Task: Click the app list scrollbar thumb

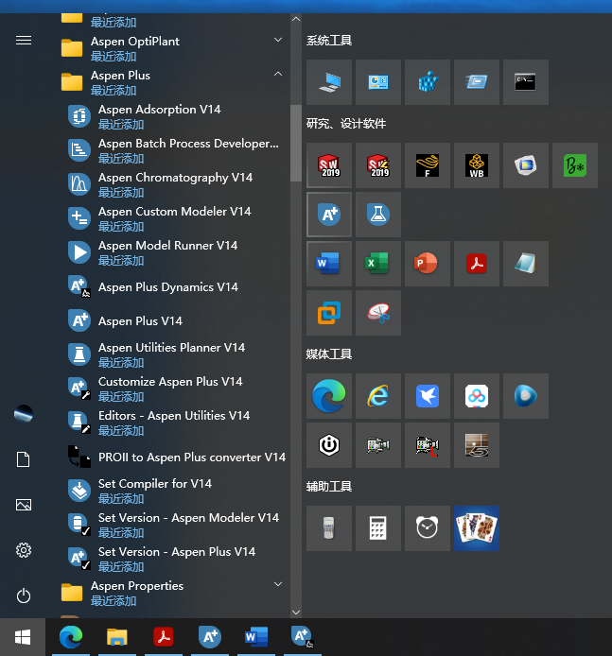Action: click(296, 143)
